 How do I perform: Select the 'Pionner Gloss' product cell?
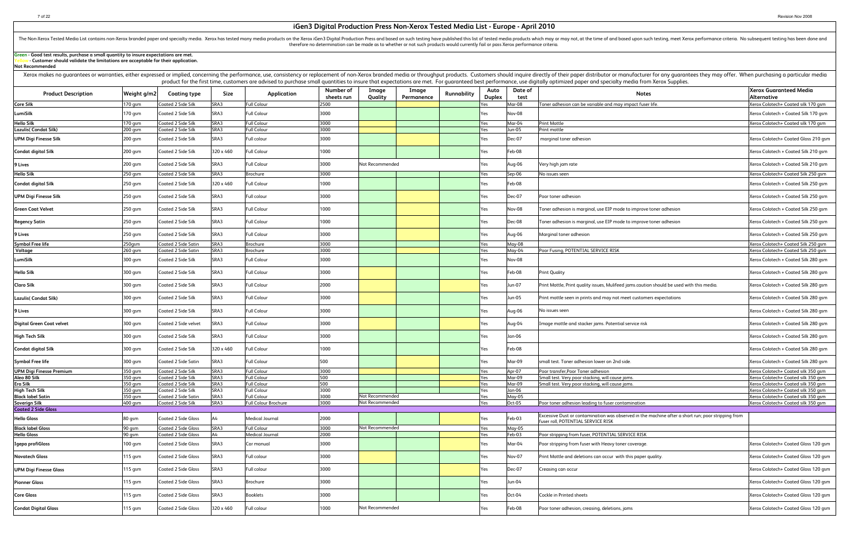click(x=68, y=482)
